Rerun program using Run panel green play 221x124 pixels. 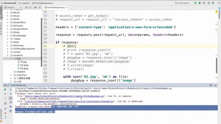(x=5, y=90)
